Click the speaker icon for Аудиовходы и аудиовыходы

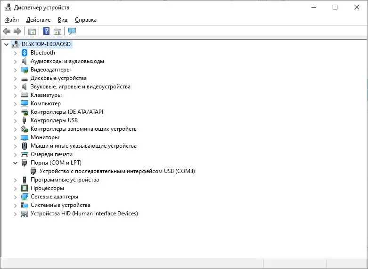(x=24, y=61)
